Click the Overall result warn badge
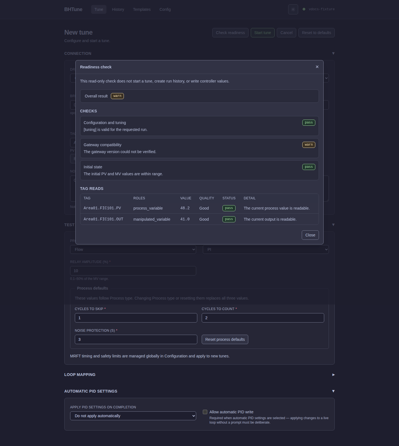The height and width of the screenshot is (446, 399). point(117,96)
